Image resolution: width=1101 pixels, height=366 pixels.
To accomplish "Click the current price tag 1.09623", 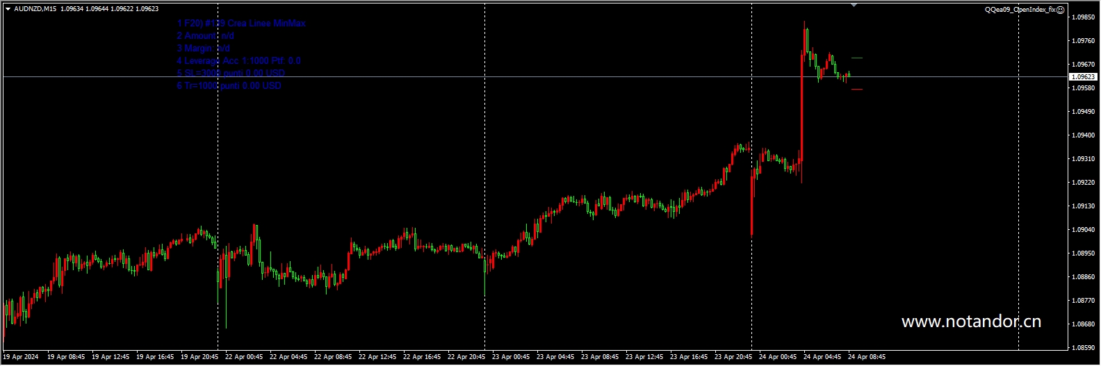I will (x=1083, y=77).
